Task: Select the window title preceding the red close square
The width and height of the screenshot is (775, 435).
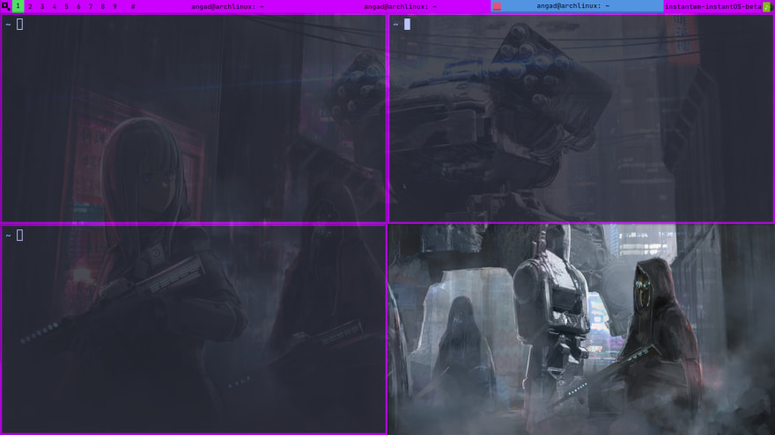Action: coord(401,6)
